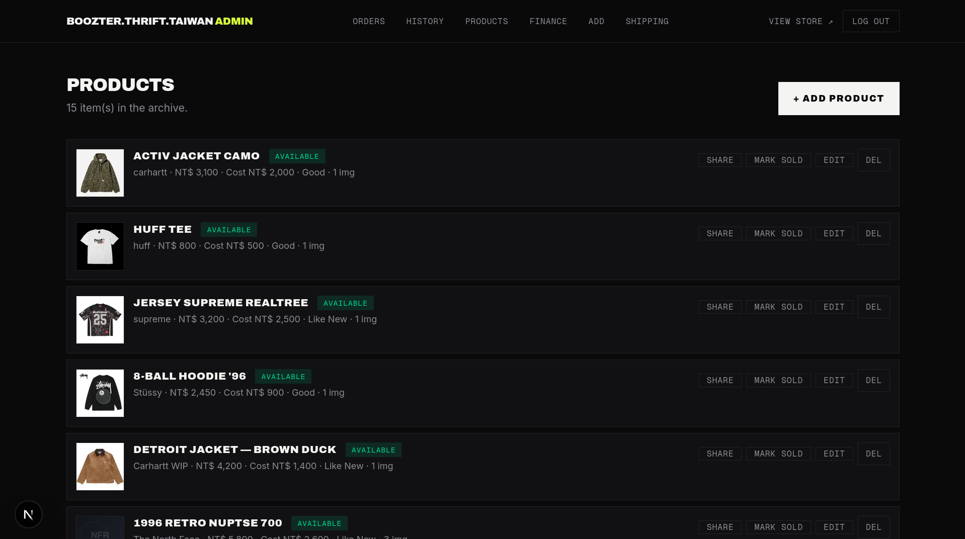Mark Jersey Supreme Realtree as sold

(778, 307)
